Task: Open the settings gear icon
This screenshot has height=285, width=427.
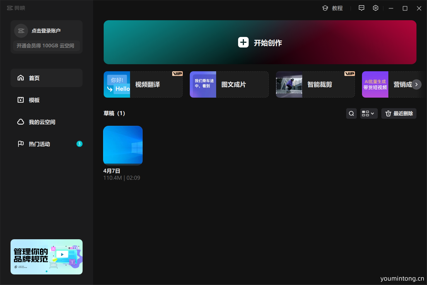Action: point(375,8)
